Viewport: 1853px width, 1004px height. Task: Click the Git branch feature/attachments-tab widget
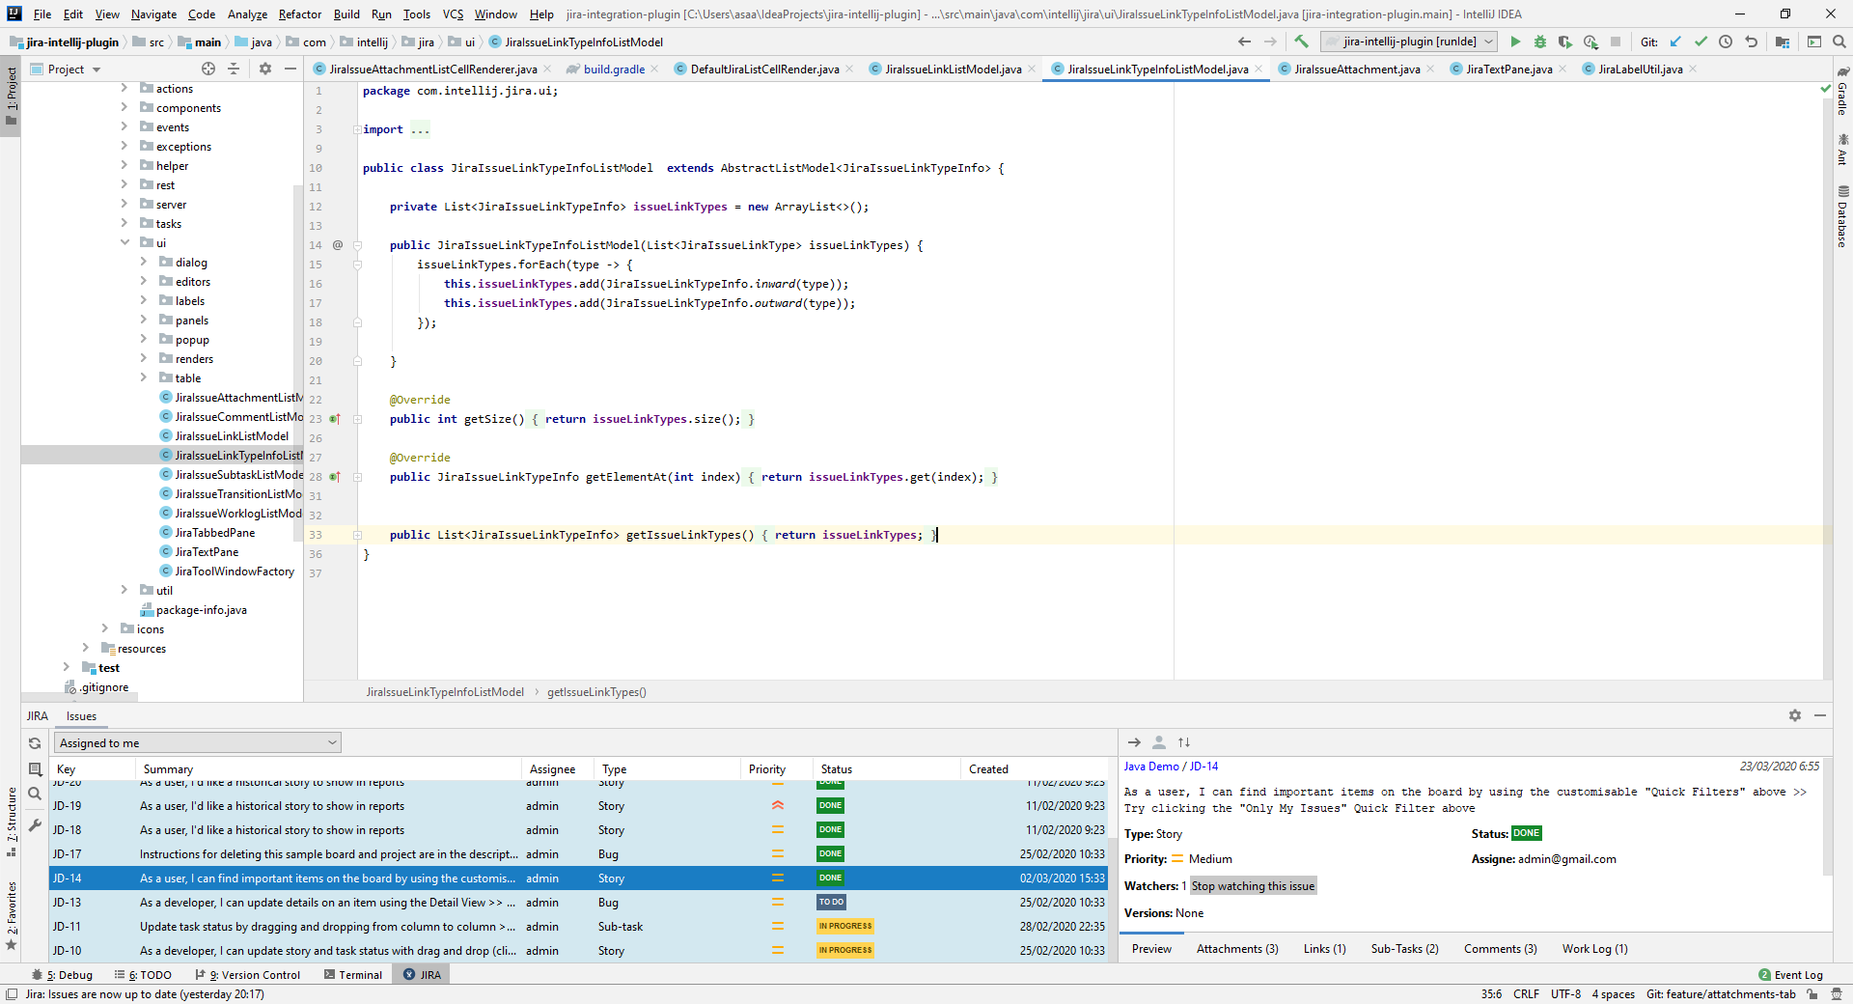coord(1721,994)
